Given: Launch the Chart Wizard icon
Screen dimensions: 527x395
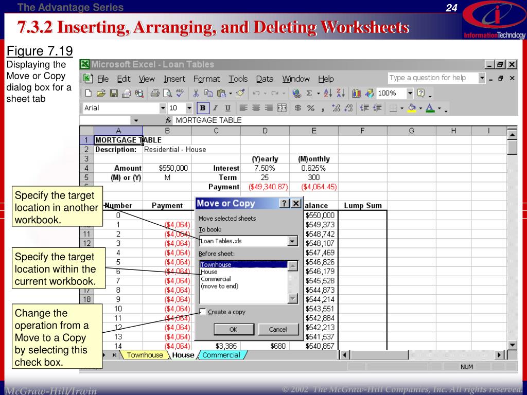Looking at the screenshot, I should pyautogui.click(x=357, y=94).
